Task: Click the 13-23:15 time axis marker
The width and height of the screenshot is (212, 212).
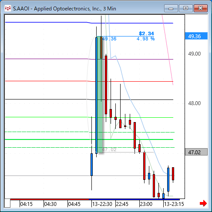Action: 174,204
